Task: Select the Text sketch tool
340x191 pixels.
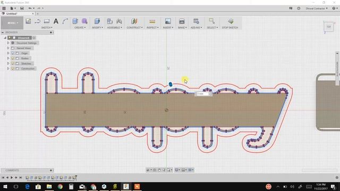Action: point(56,21)
